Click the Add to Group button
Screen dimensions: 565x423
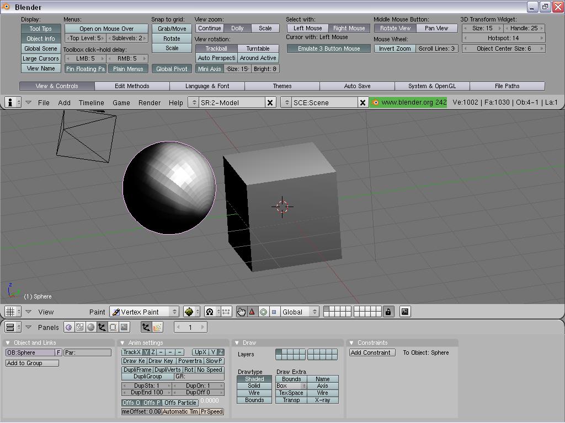point(32,364)
